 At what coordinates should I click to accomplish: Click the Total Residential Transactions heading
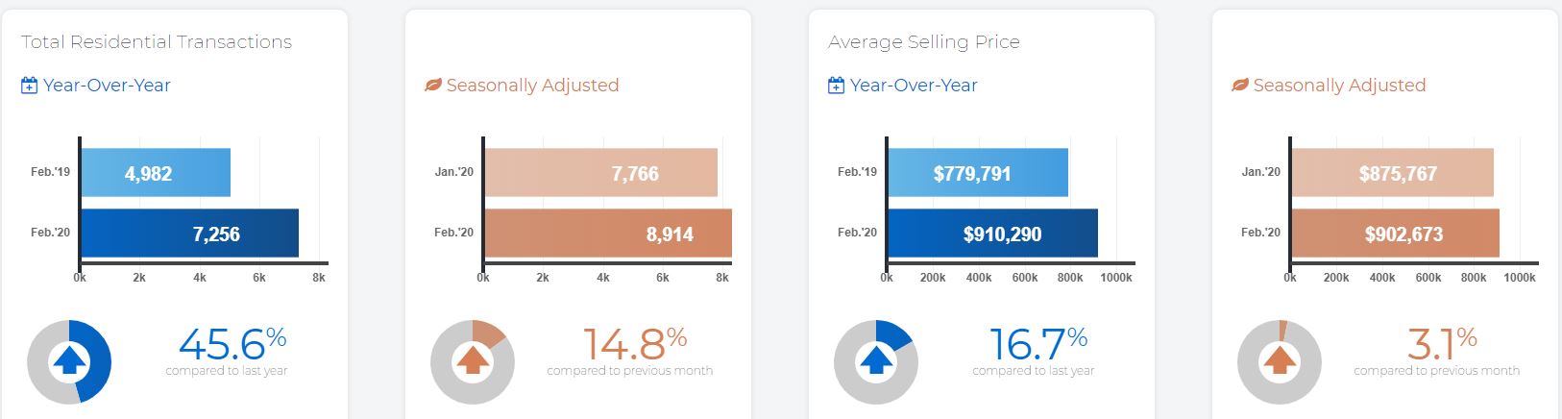(157, 42)
